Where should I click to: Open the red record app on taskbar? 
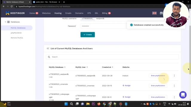click(121, 104)
